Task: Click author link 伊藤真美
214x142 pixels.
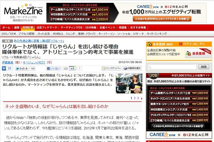Action: pos(8,62)
